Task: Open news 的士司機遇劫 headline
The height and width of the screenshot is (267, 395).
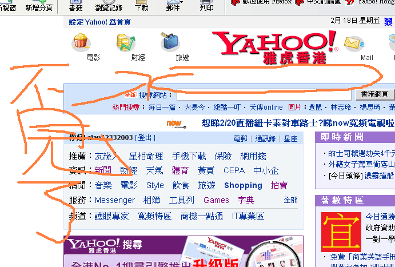Action: point(361,153)
